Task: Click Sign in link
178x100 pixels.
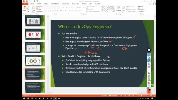Action: click(150, 4)
